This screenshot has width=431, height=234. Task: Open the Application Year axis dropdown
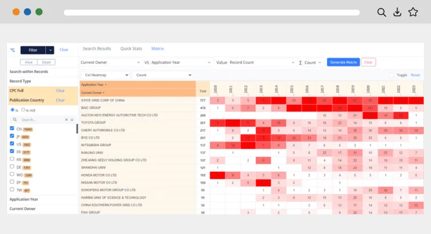(181, 63)
